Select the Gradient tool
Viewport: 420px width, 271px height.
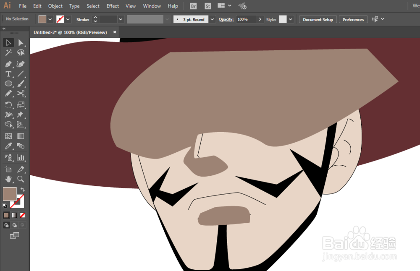pyautogui.click(x=21, y=136)
